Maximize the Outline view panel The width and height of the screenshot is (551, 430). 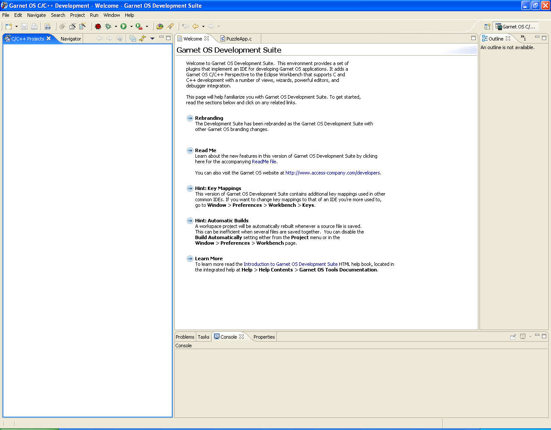[544, 38]
